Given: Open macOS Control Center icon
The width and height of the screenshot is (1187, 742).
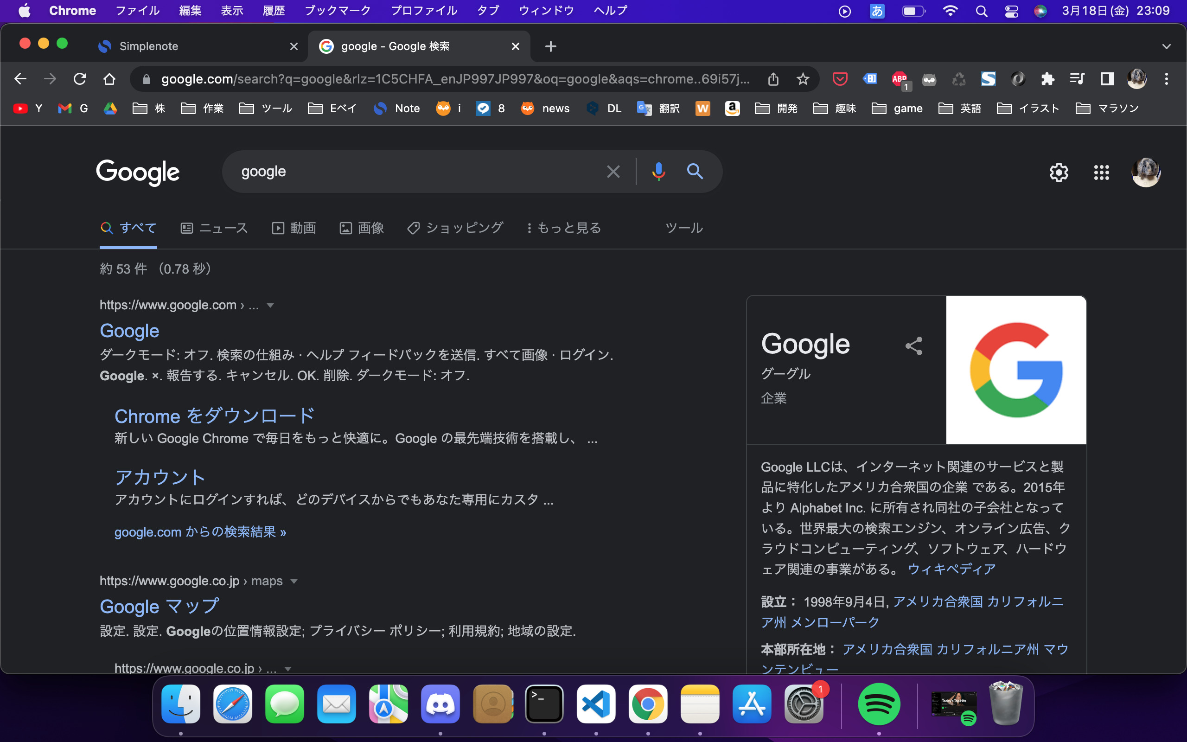Looking at the screenshot, I should point(1011,11).
